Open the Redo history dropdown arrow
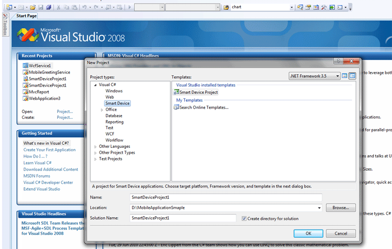Screen dimensions: 392x249 tap(102, 7)
